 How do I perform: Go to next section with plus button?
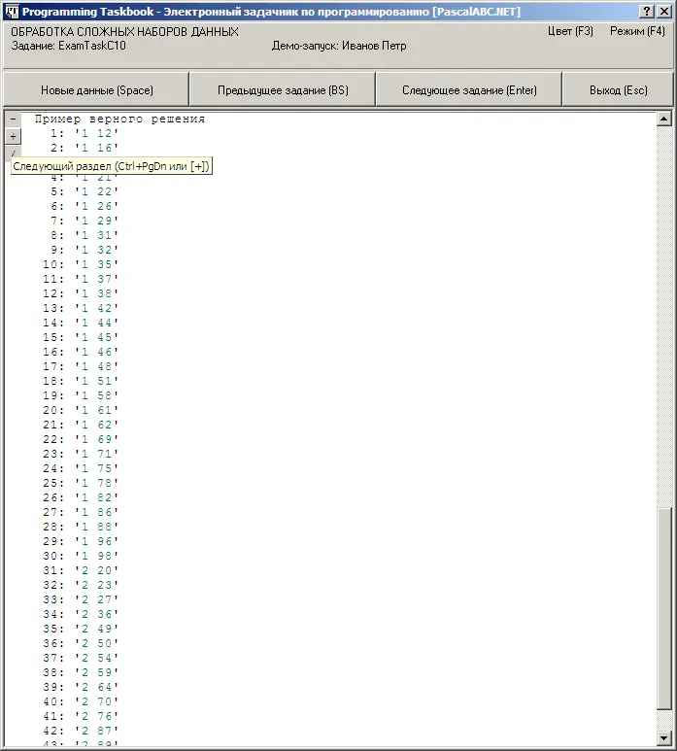point(13,137)
